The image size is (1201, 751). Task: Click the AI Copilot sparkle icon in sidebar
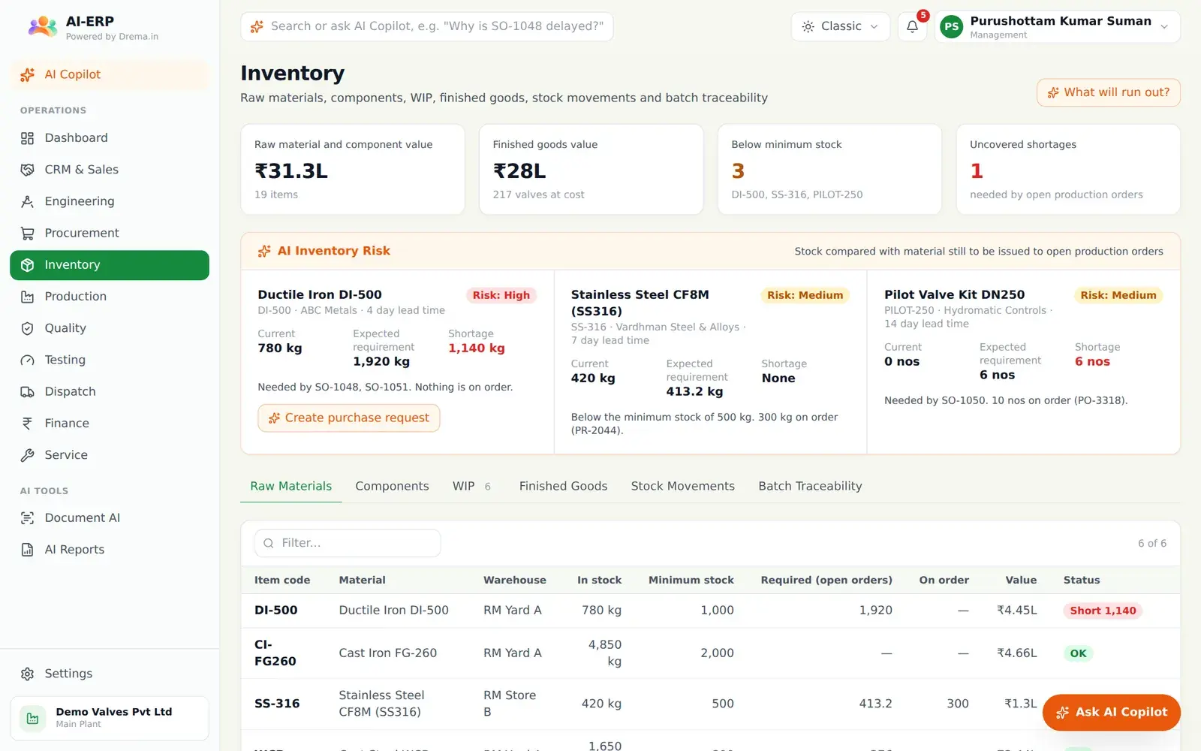pyautogui.click(x=28, y=74)
